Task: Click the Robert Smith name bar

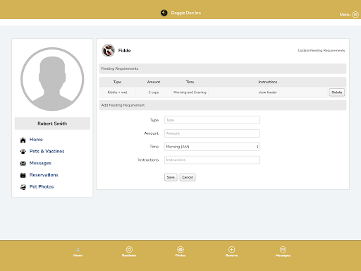Action: click(x=52, y=124)
